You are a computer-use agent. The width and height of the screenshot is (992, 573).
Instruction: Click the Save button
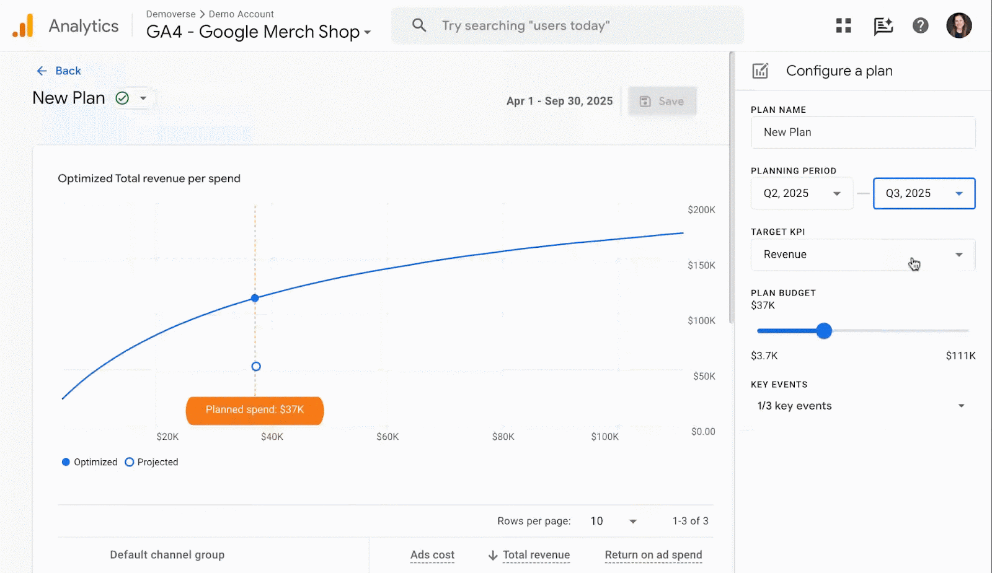[x=662, y=100]
